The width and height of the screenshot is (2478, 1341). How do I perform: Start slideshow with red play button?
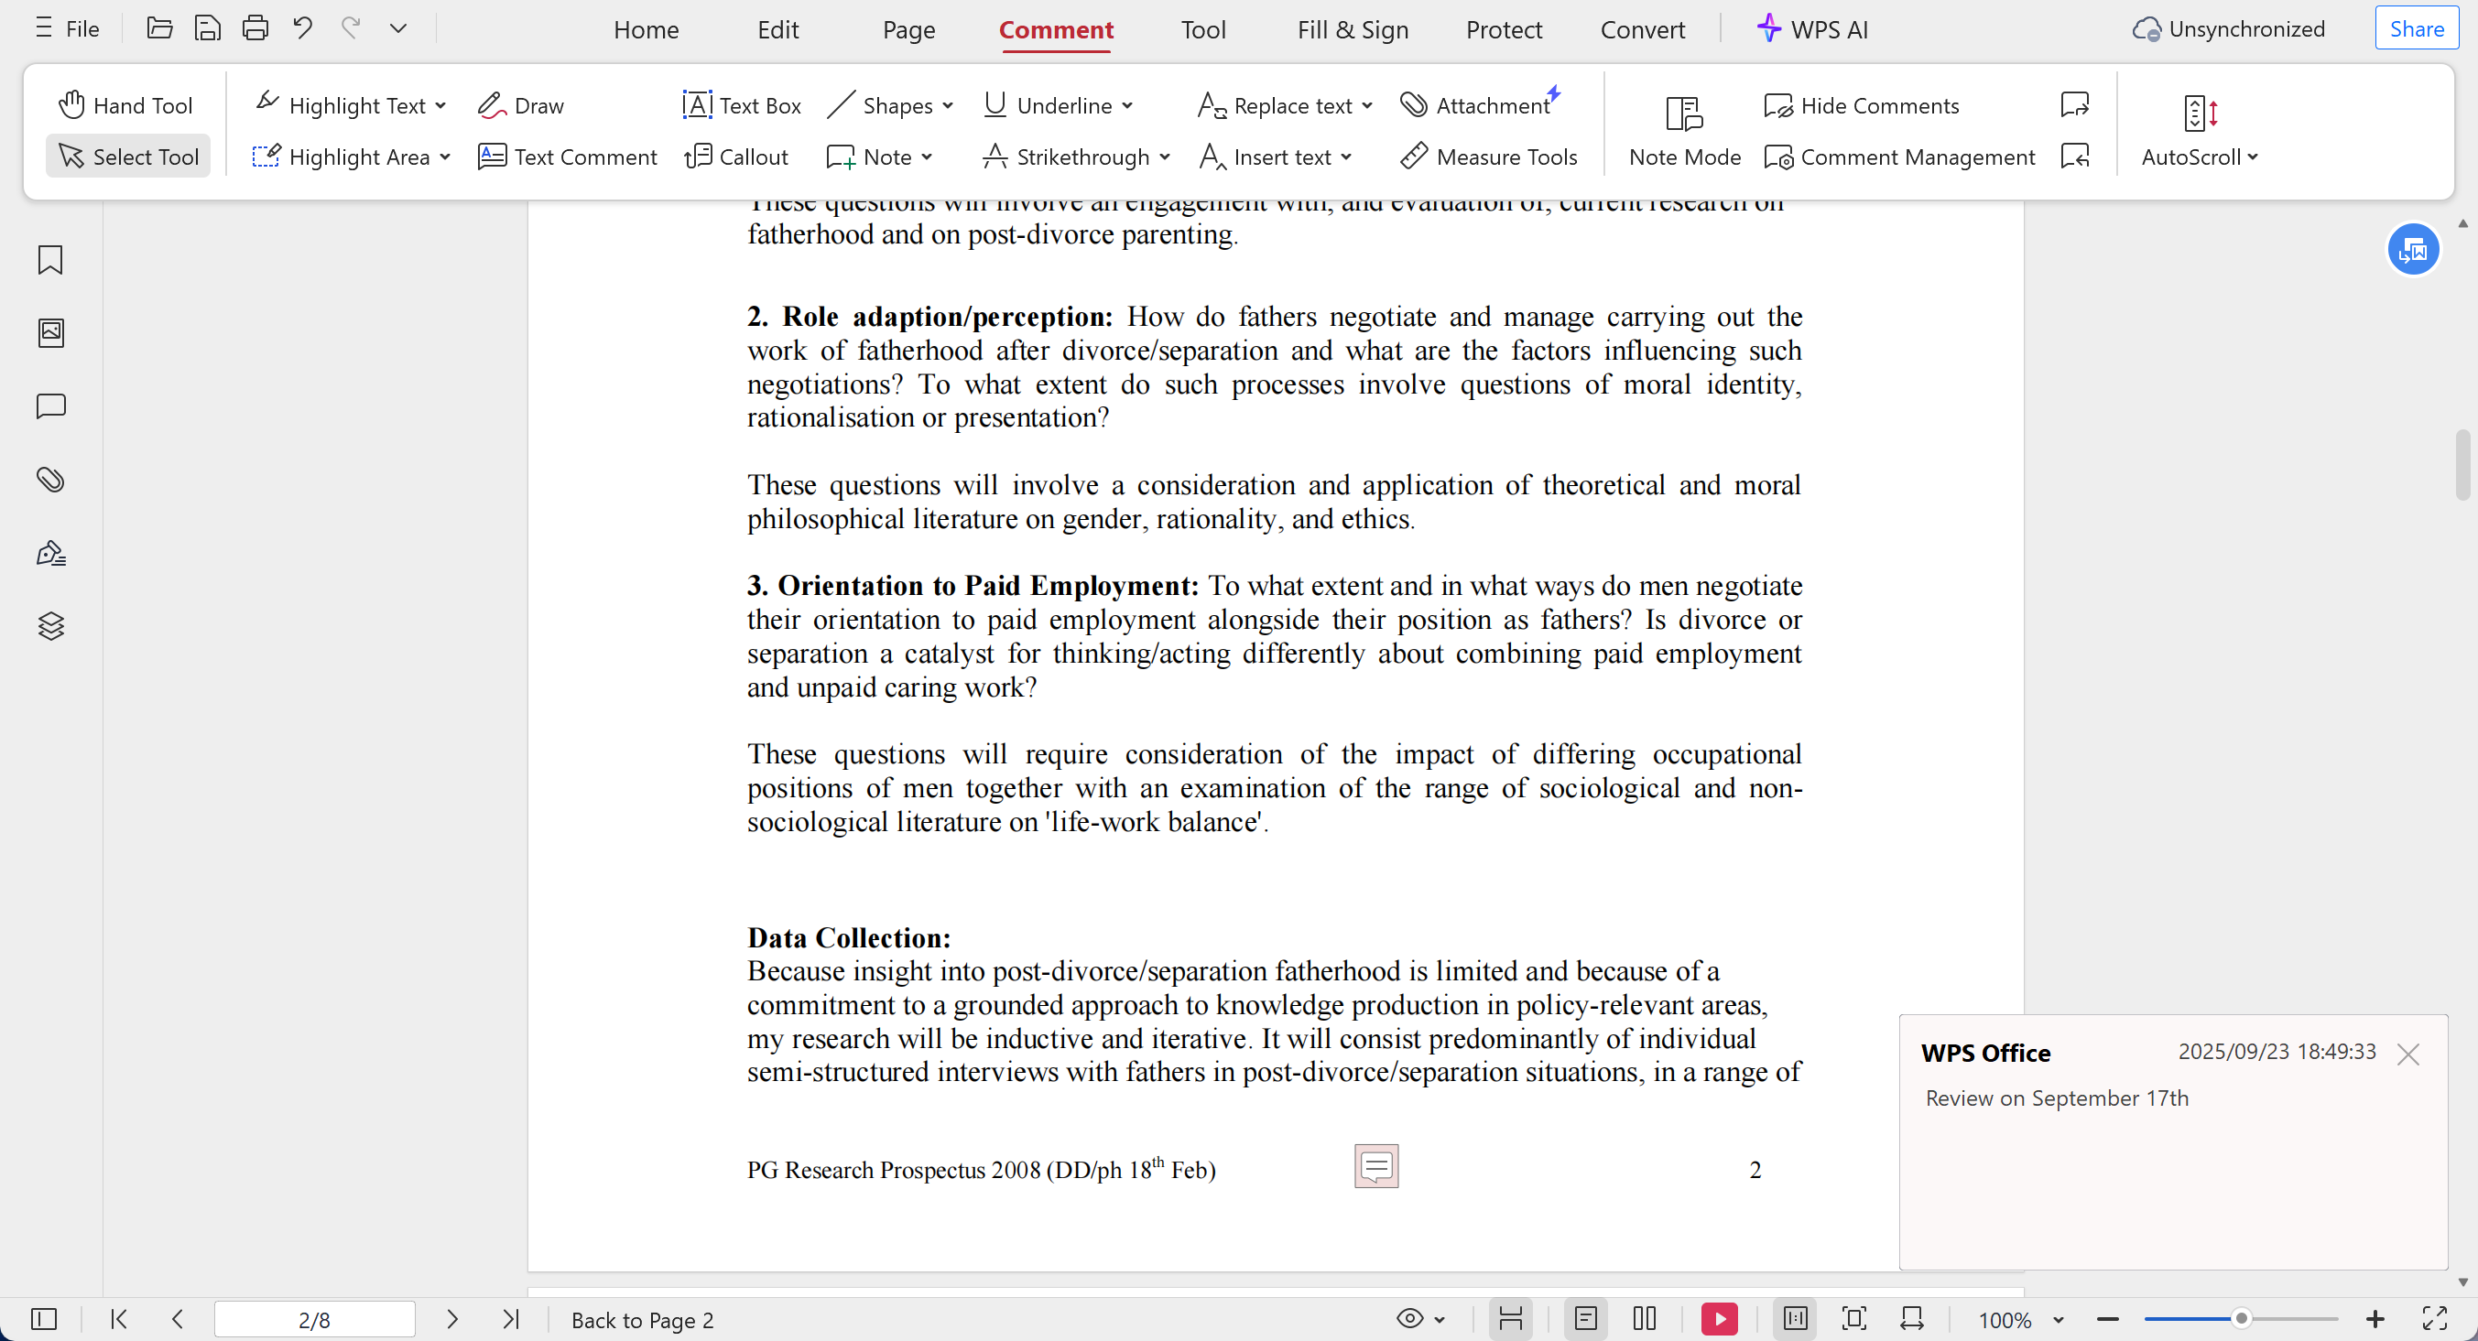pyautogui.click(x=1719, y=1319)
